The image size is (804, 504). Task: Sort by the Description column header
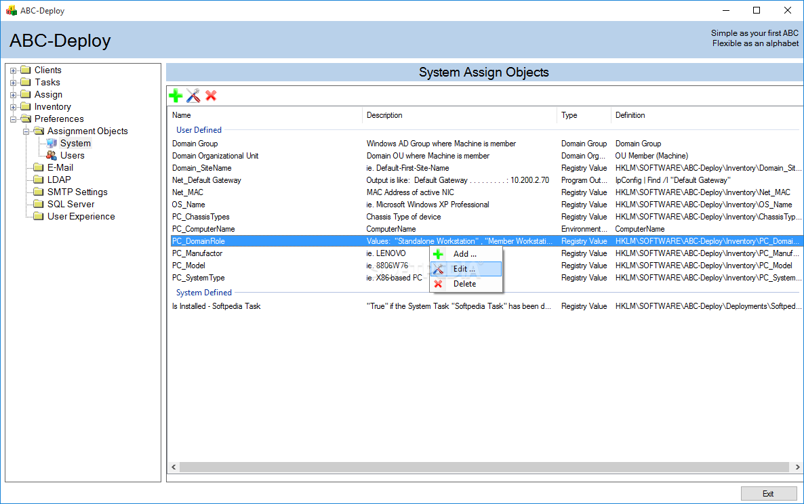460,115
